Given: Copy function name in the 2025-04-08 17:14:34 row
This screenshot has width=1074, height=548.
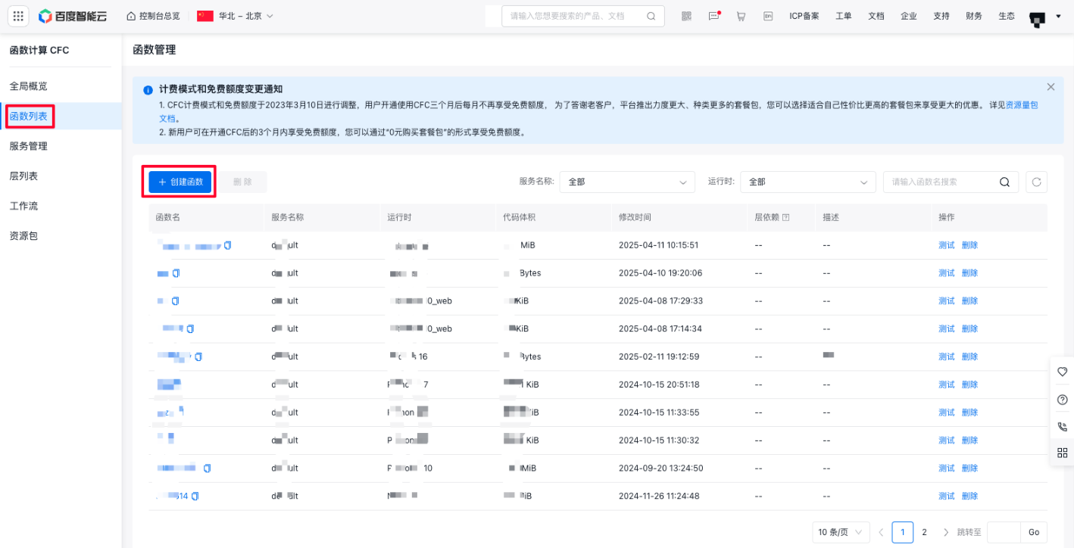Looking at the screenshot, I should pyautogui.click(x=190, y=328).
